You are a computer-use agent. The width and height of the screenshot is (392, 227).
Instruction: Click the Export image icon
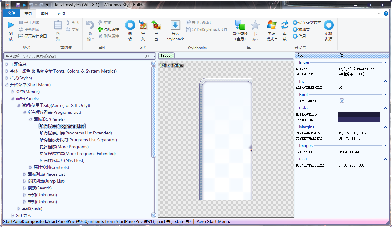pyautogui.click(x=156, y=25)
